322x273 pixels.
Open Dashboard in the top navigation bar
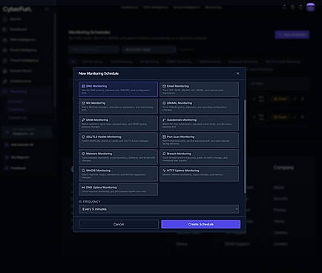pos(129,7)
